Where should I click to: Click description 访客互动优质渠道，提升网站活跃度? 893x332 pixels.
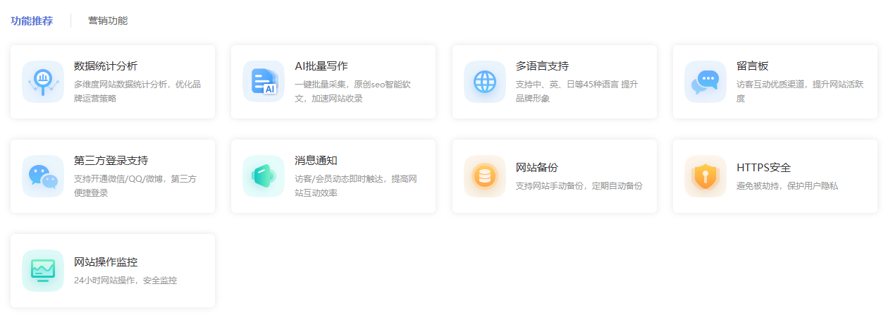(x=800, y=91)
